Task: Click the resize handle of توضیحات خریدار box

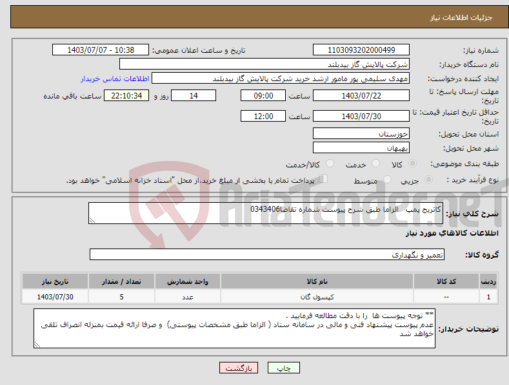Action: pyautogui.click(x=37, y=345)
